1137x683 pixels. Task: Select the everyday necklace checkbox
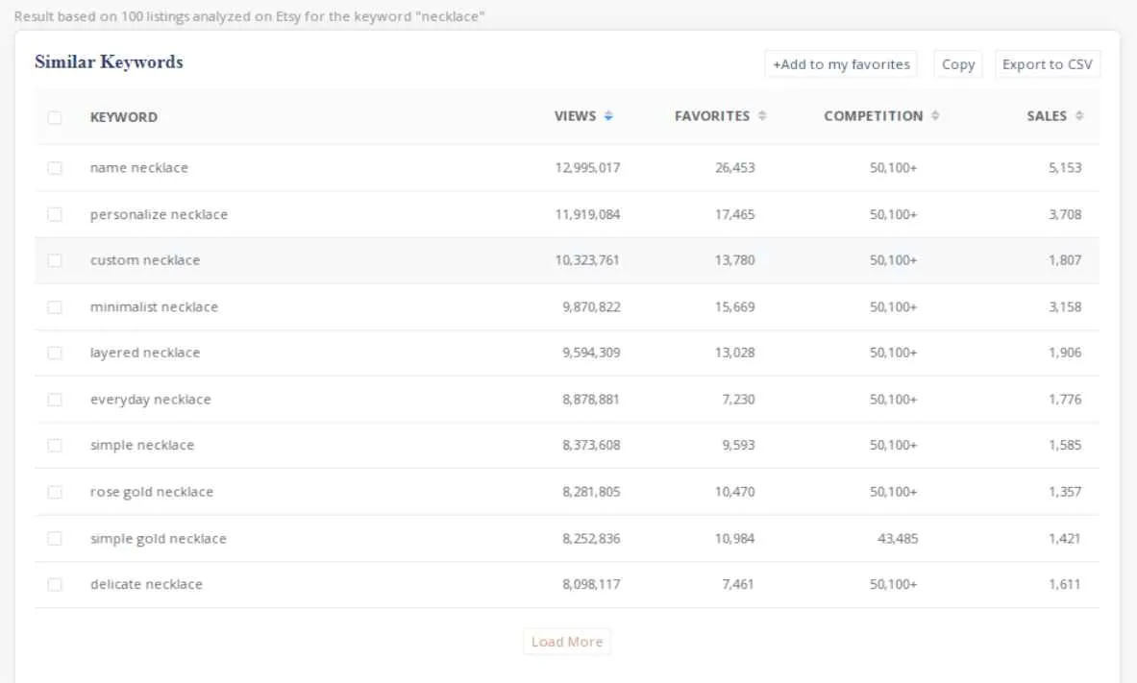pyautogui.click(x=55, y=400)
